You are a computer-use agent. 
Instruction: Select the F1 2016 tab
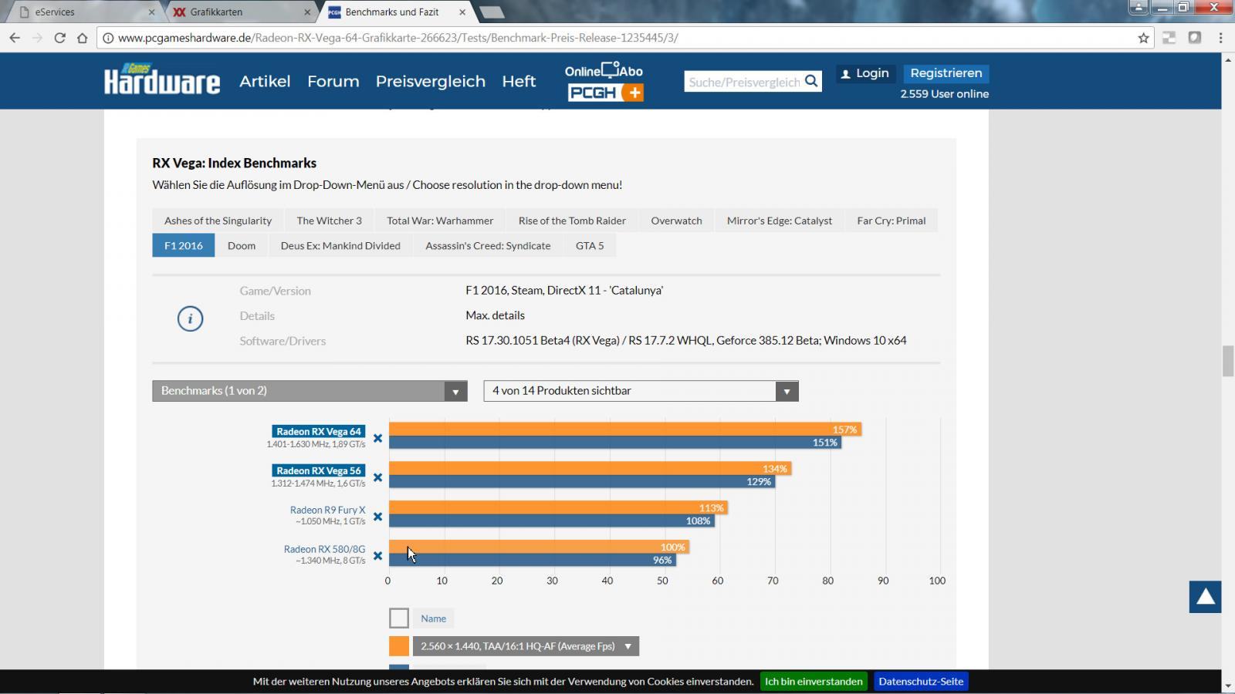(x=184, y=245)
